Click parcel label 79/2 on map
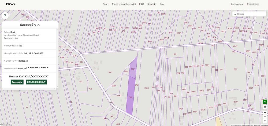This screenshot has width=268, height=126. tap(90, 89)
